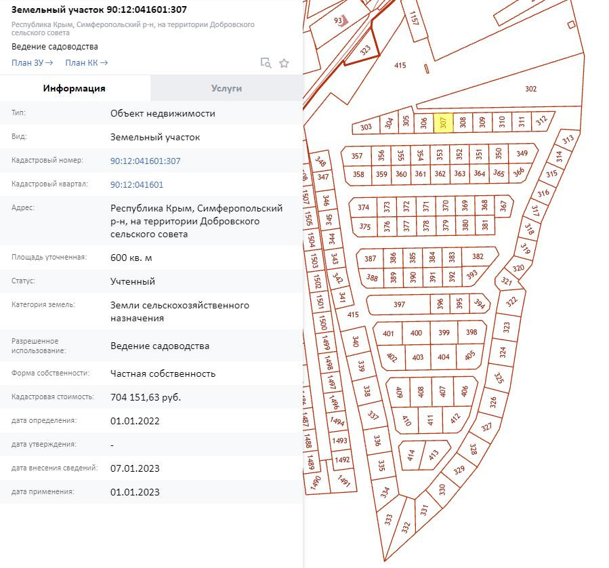Open cadastral number link 90:12:041601:307

(x=145, y=161)
